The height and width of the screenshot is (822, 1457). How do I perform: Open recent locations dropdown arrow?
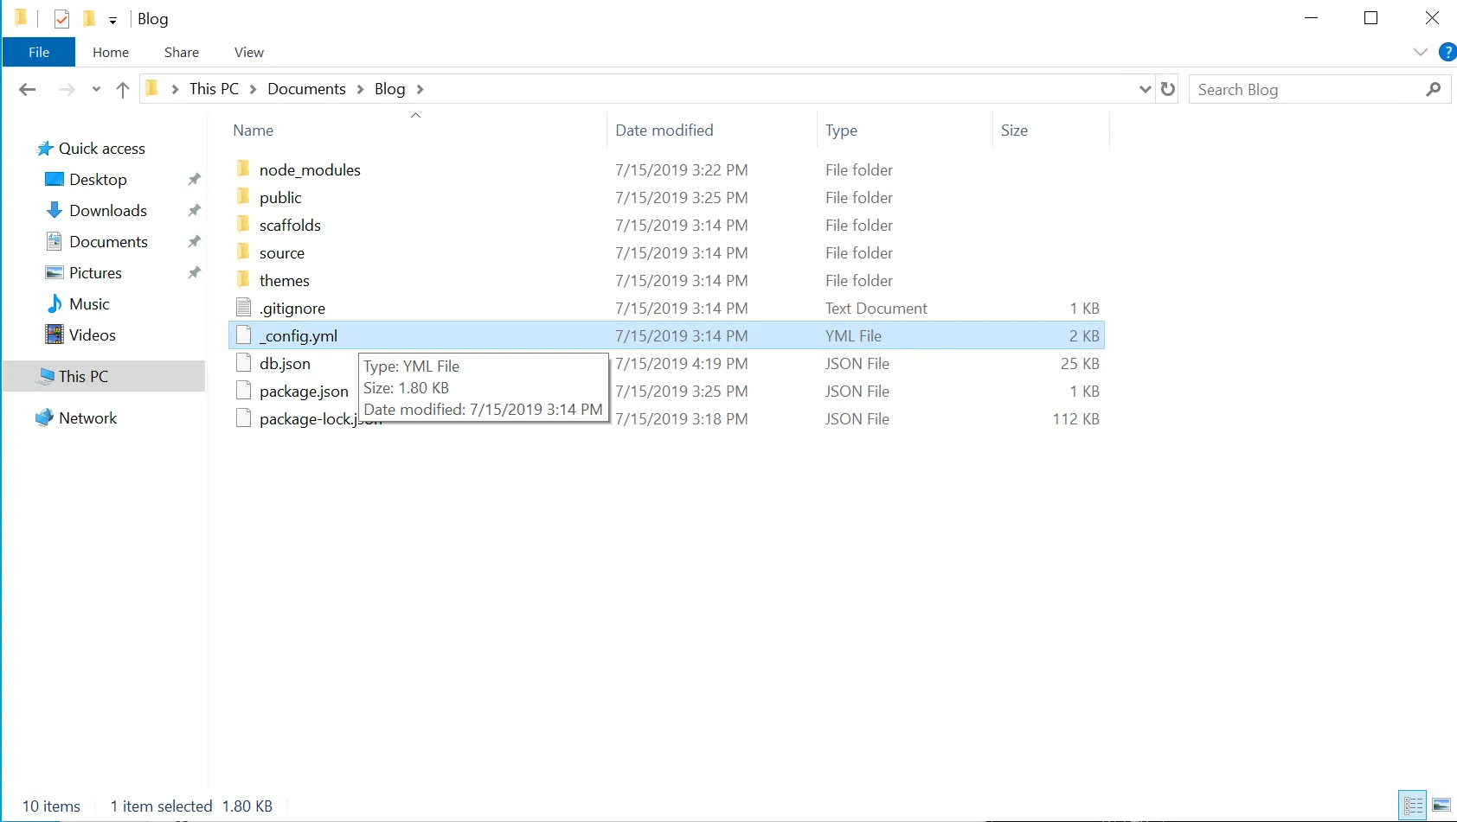[96, 89]
